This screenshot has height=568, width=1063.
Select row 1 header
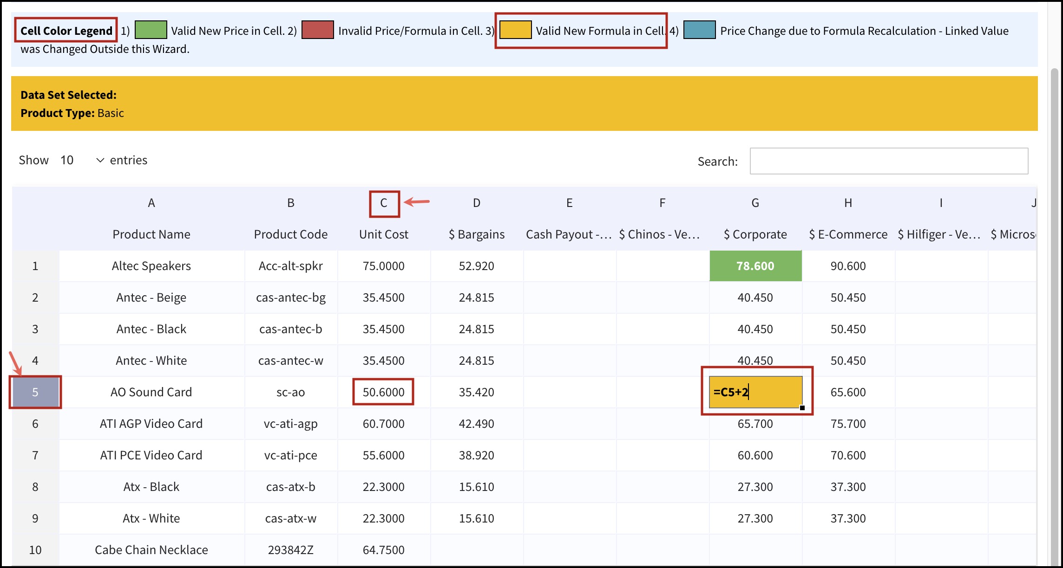tap(35, 266)
